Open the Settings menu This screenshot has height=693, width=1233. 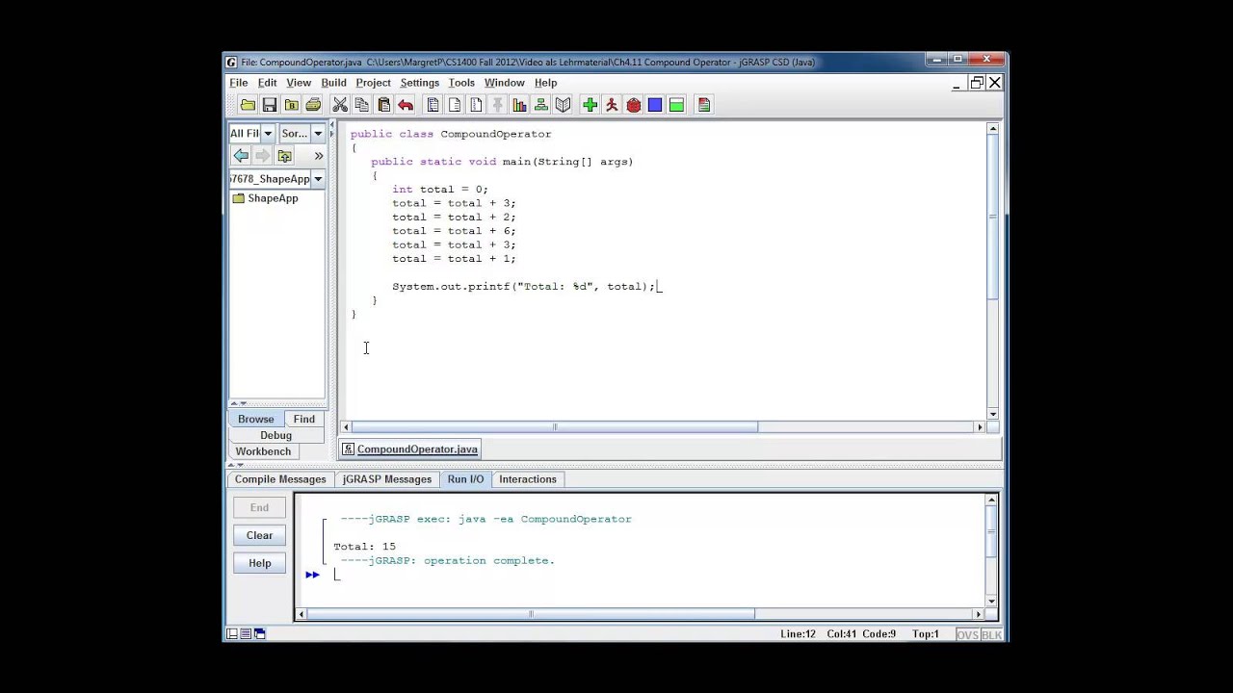(419, 83)
